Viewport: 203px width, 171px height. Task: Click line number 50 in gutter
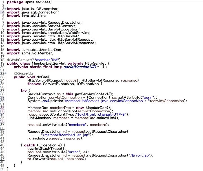(x=2, y=169)
